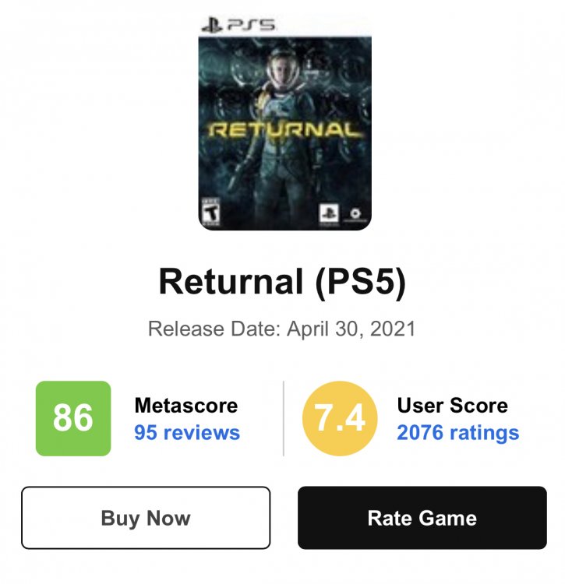Click the green 86 Metascore badge
Viewport: 565px width, 584px height.
(73, 418)
